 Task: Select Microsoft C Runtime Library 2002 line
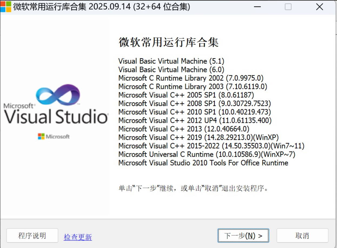coord(191,78)
